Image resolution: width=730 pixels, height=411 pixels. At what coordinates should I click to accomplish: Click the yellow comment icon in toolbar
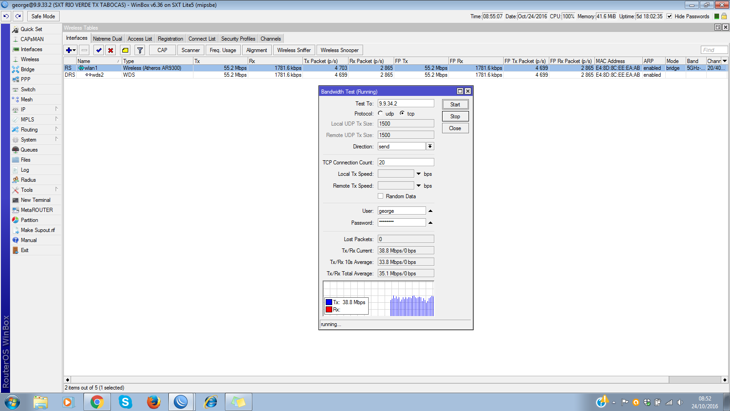[x=125, y=50]
